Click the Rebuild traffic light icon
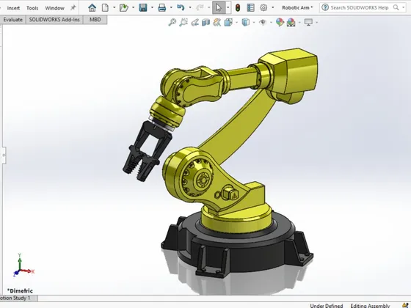 pyautogui.click(x=238, y=8)
